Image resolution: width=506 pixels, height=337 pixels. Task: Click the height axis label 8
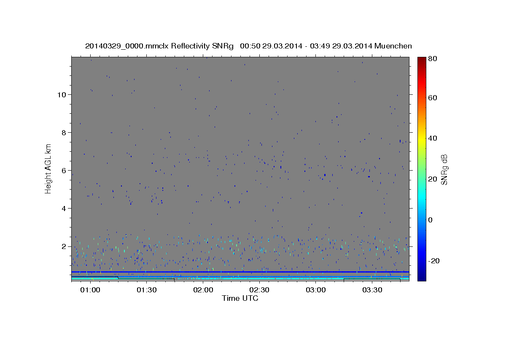(64, 132)
